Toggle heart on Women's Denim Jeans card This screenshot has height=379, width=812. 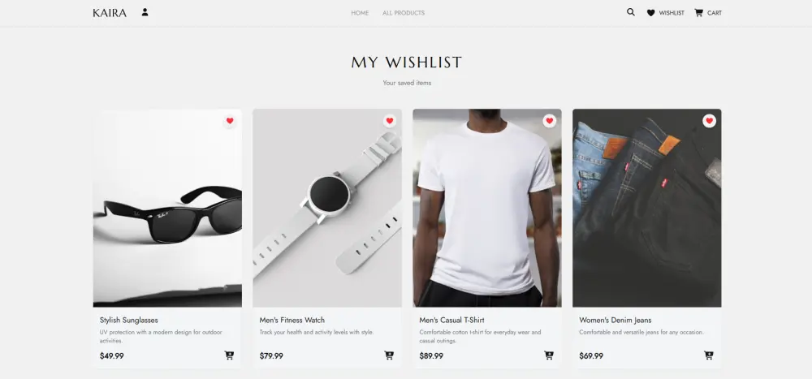coord(710,121)
